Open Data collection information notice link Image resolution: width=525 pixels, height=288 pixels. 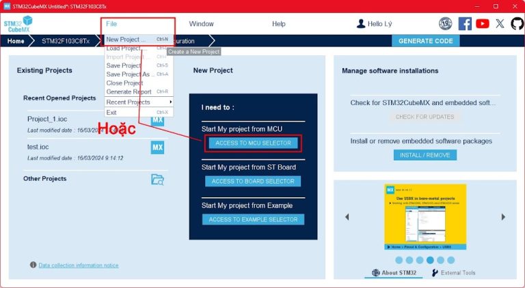point(79,265)
